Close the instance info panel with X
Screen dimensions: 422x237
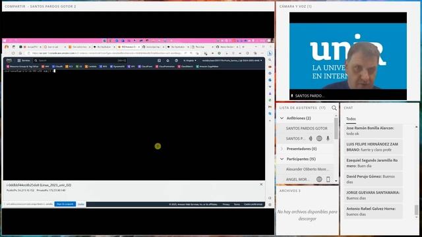pos(261,184)
